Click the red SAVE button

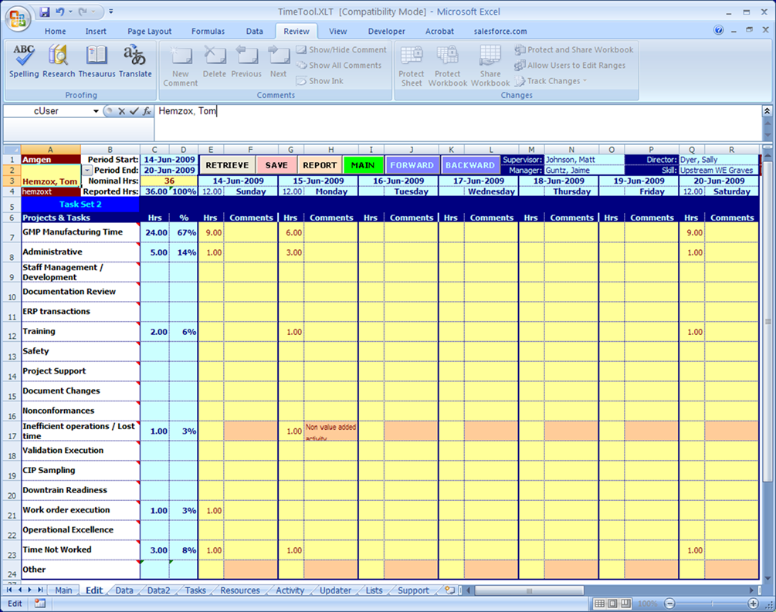pos(276,165)
